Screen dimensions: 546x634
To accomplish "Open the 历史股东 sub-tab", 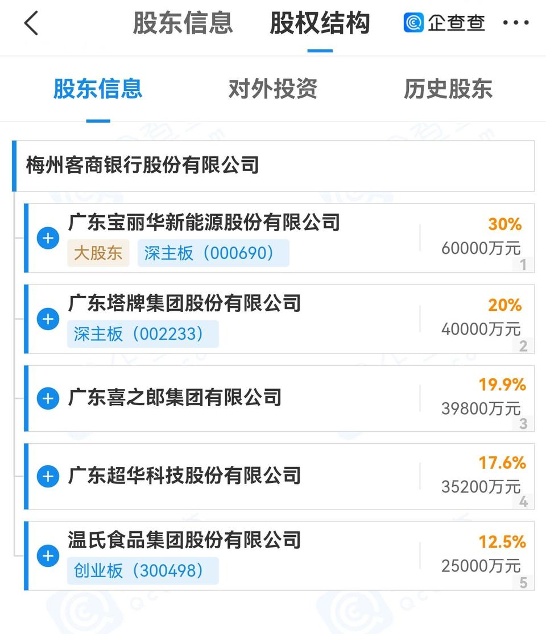I will point(448,89).
